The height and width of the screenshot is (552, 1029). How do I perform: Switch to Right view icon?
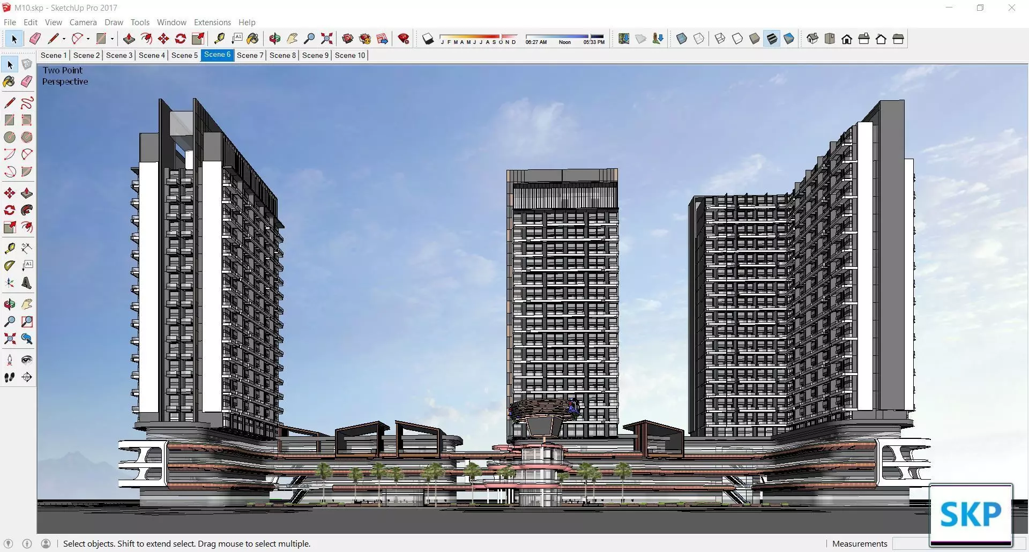[864, 39]
